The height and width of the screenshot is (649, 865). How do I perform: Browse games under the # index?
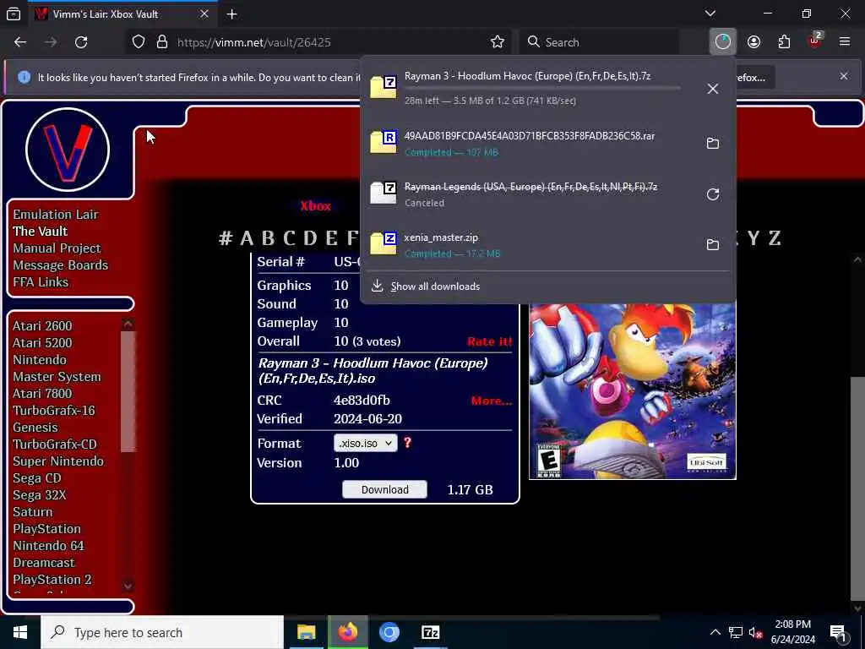(225, 237)
